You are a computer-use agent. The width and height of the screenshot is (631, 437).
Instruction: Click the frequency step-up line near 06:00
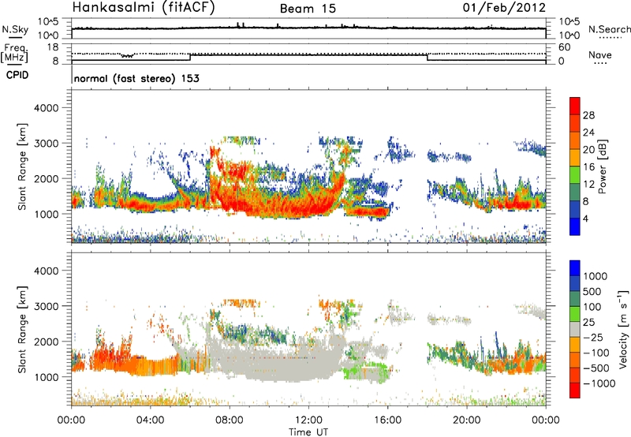[x=190, y=57]
